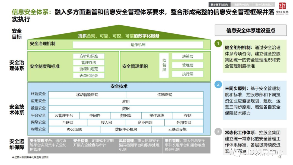This screenshot has height=165, width=293.
Task: Click the 安全管理平台 gray card
Action: [49, 145]
